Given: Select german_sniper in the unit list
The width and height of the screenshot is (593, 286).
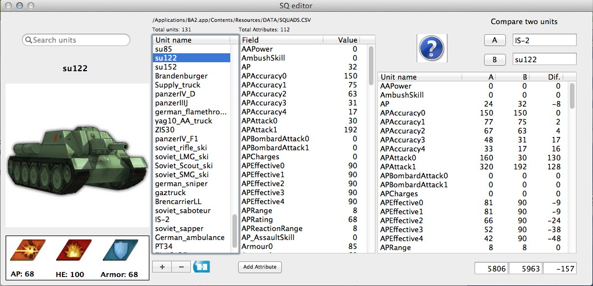Looking at the screenshot, I should coord(191,183).
